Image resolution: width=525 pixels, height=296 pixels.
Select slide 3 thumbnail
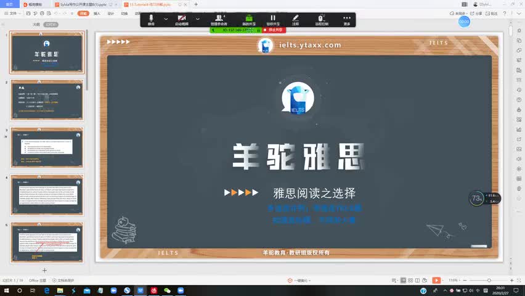coord(47,147)
